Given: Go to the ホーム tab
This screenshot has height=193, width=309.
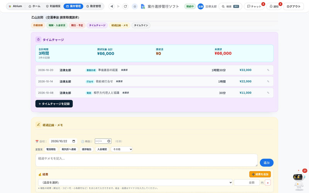Looking at the screenshot, I should [x=34, y=6].
